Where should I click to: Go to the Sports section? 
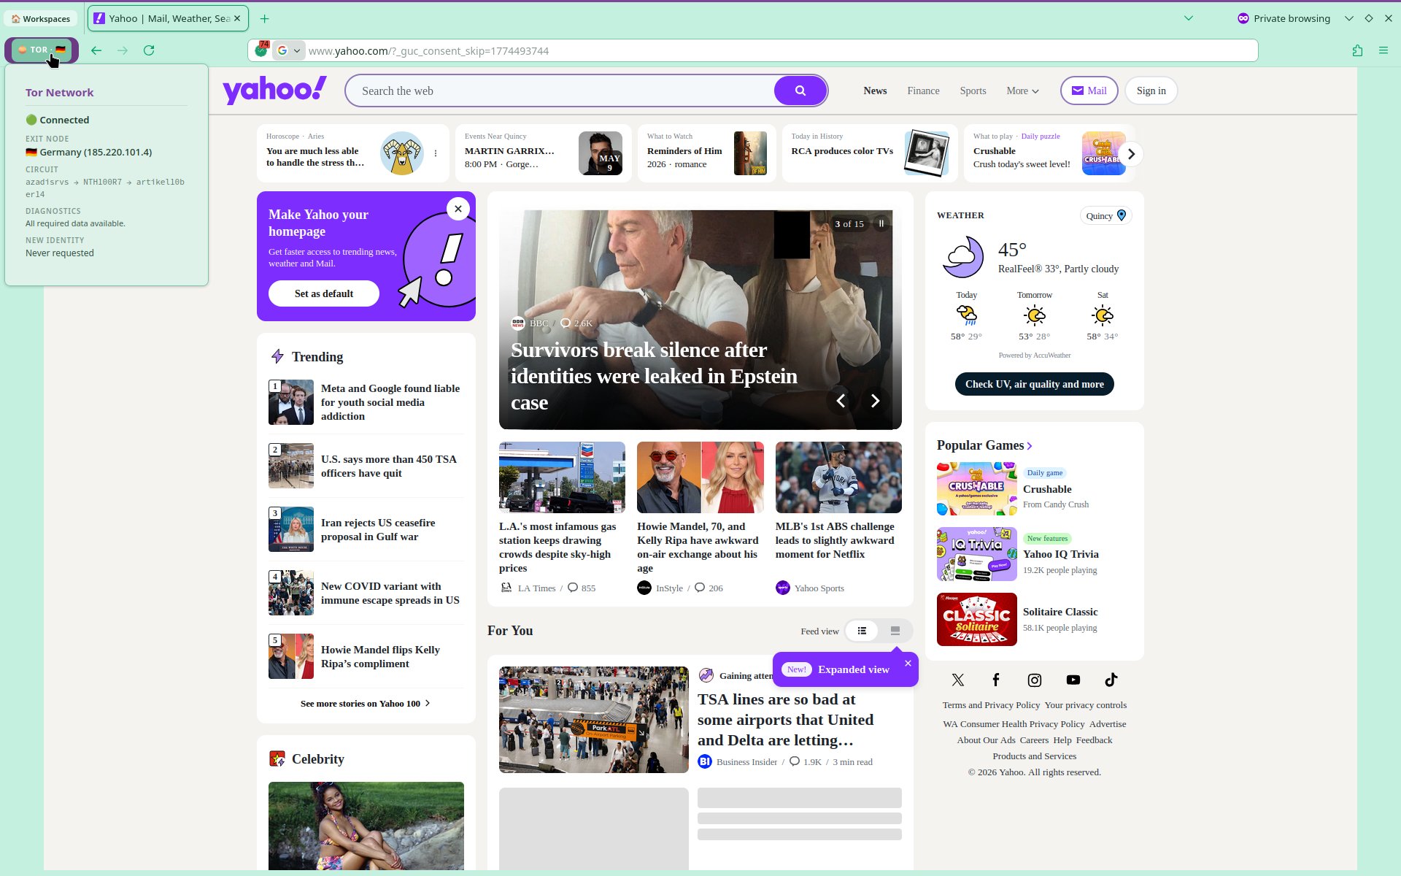[x=973, y=91]
